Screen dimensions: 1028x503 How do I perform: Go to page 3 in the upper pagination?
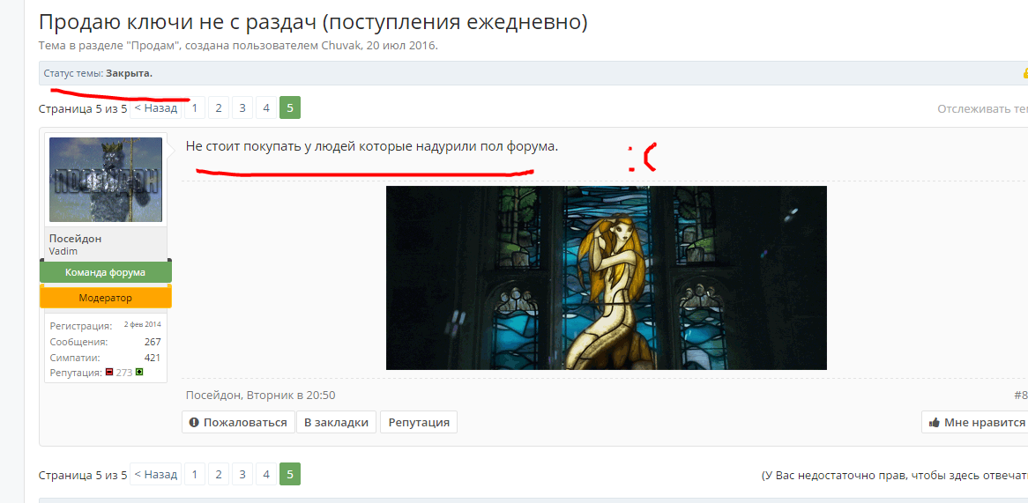click(x=242, y=108)
